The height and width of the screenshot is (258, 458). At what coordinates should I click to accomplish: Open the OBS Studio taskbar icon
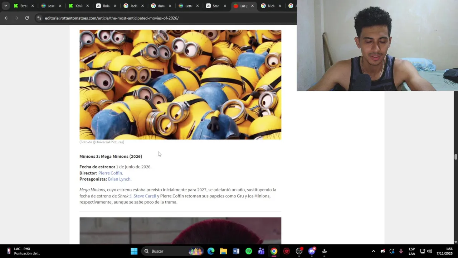click(299, 251)
